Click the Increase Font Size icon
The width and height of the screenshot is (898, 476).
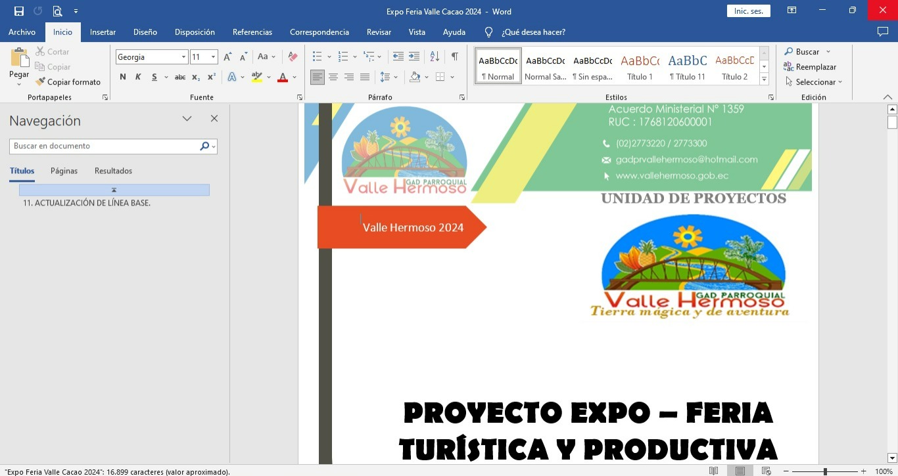(x=227, y=57)
